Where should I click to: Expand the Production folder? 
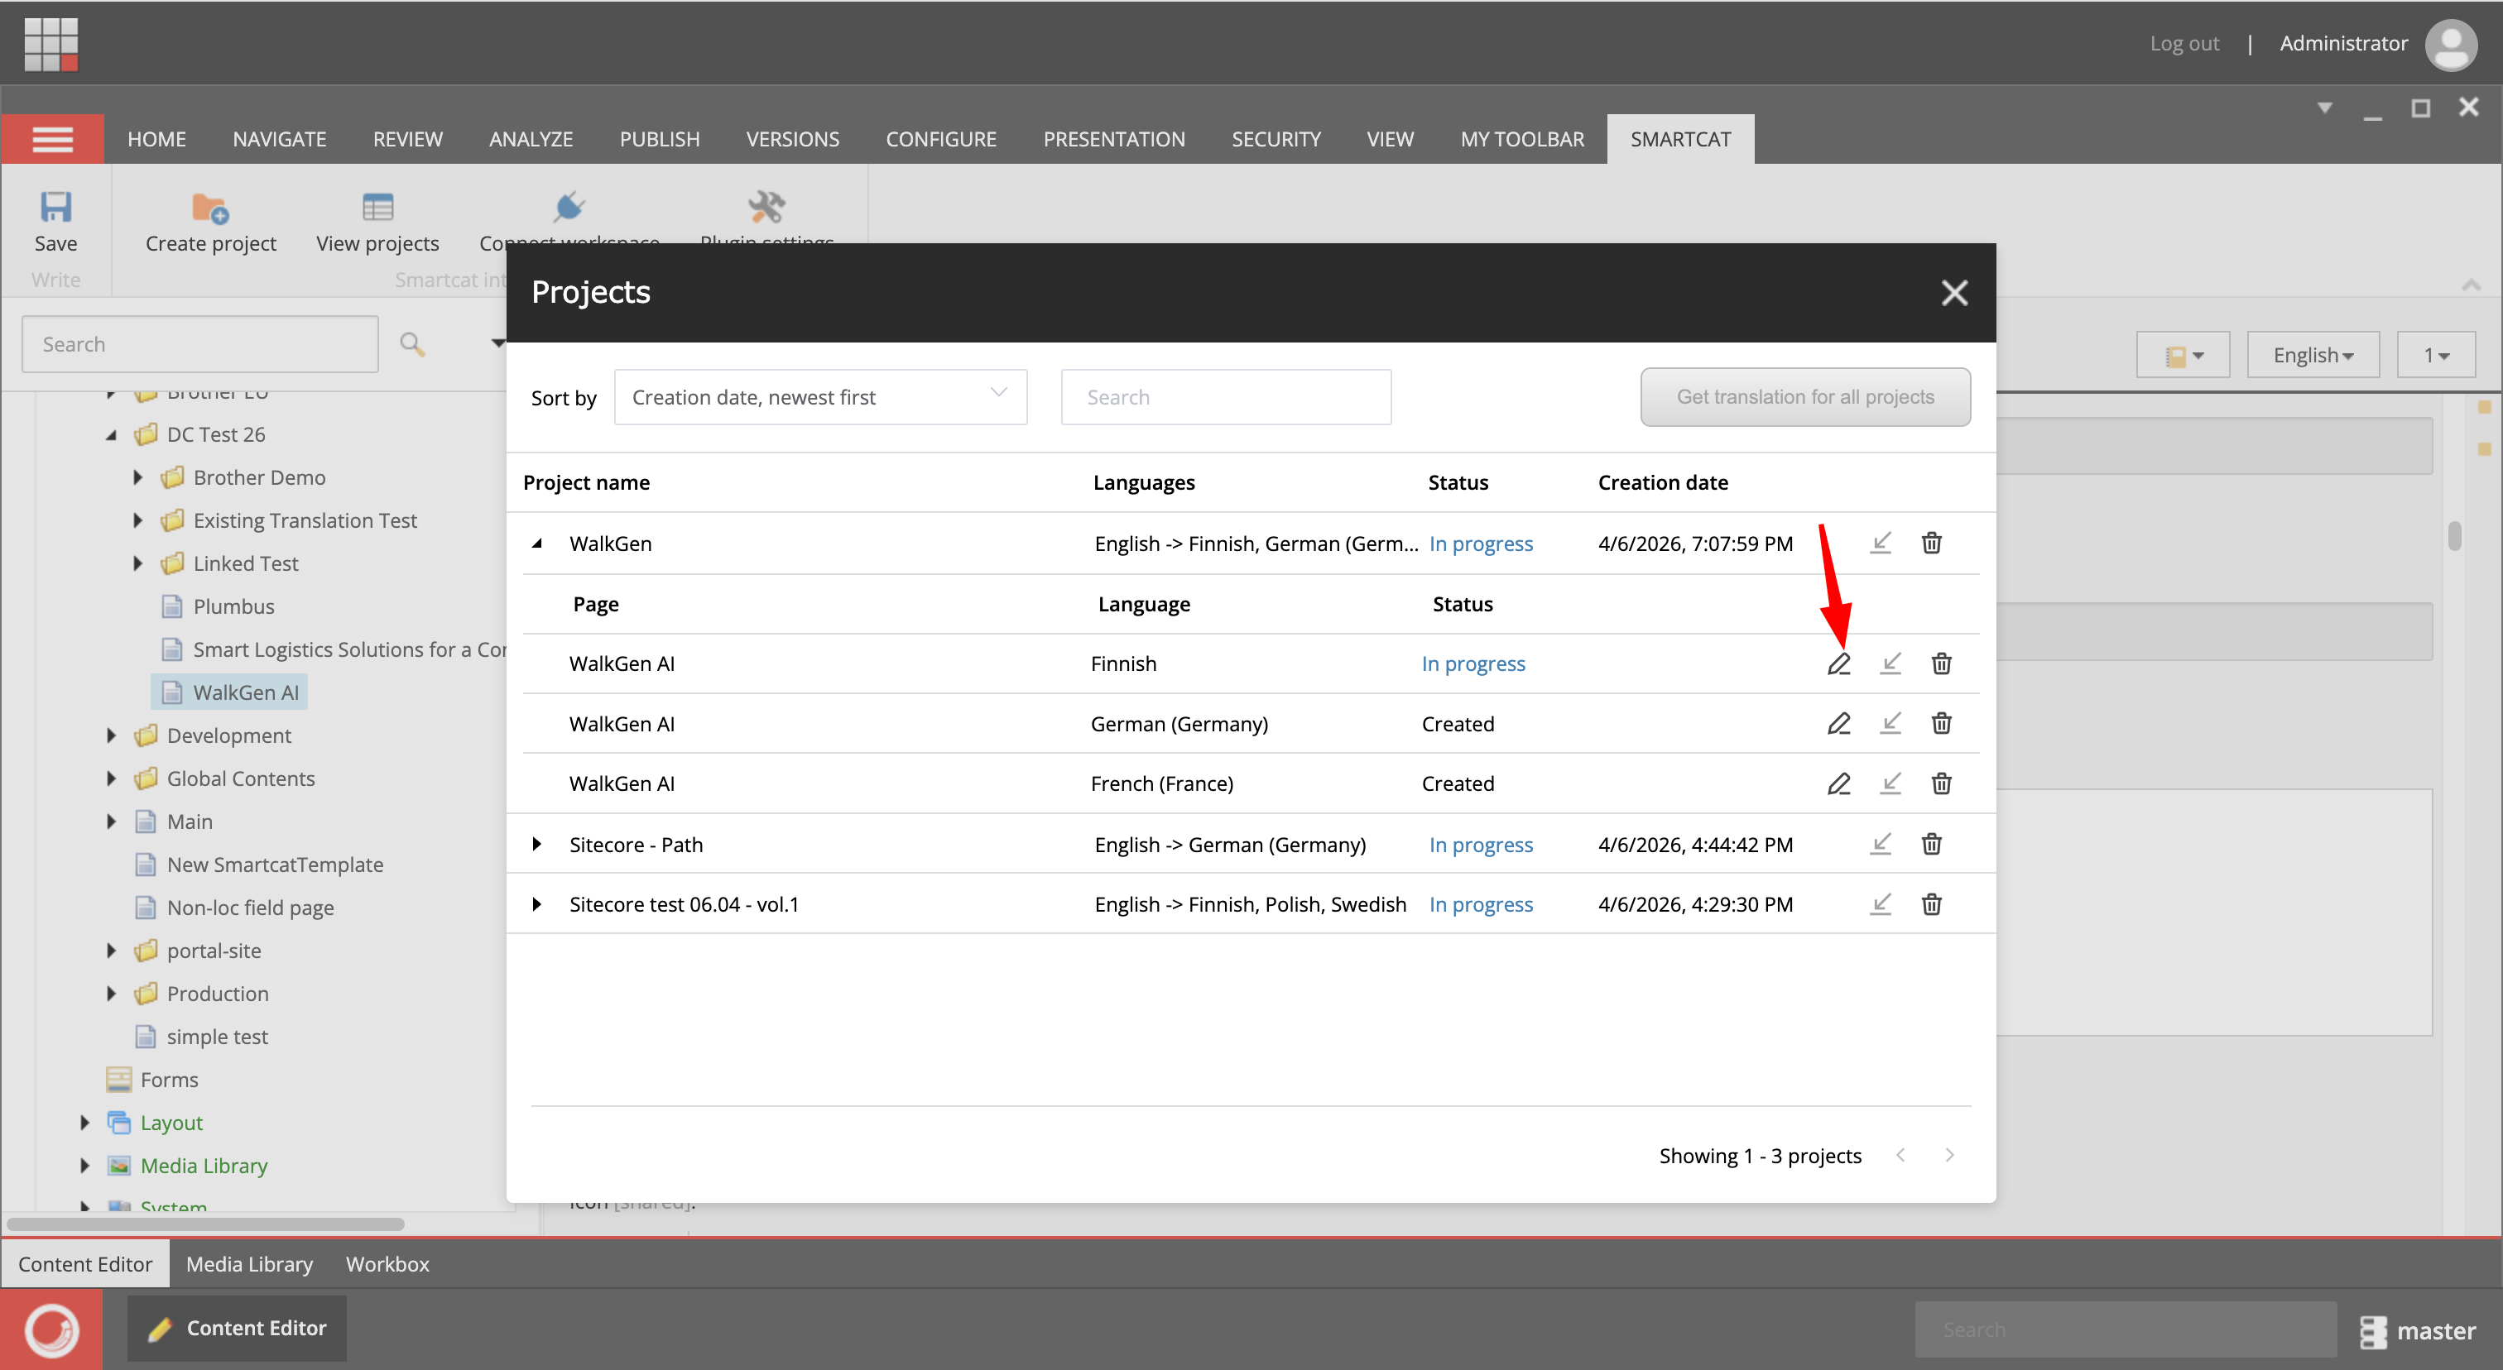point(112,994)
